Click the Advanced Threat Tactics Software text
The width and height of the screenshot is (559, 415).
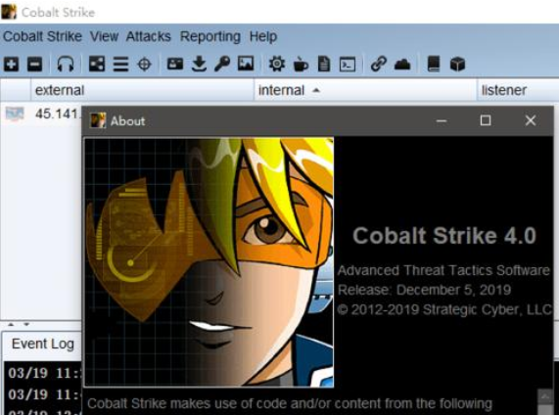coord(443,270)
